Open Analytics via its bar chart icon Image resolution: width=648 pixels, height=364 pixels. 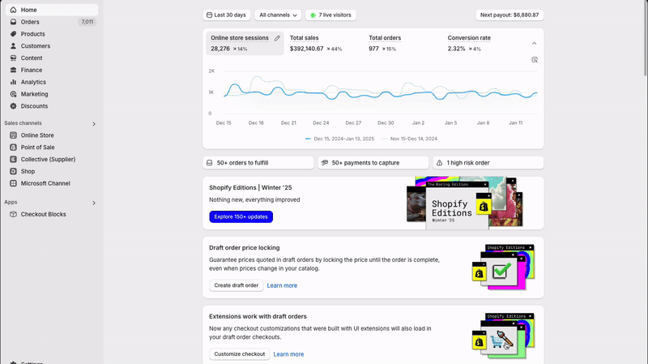click(x=13, y=82)
